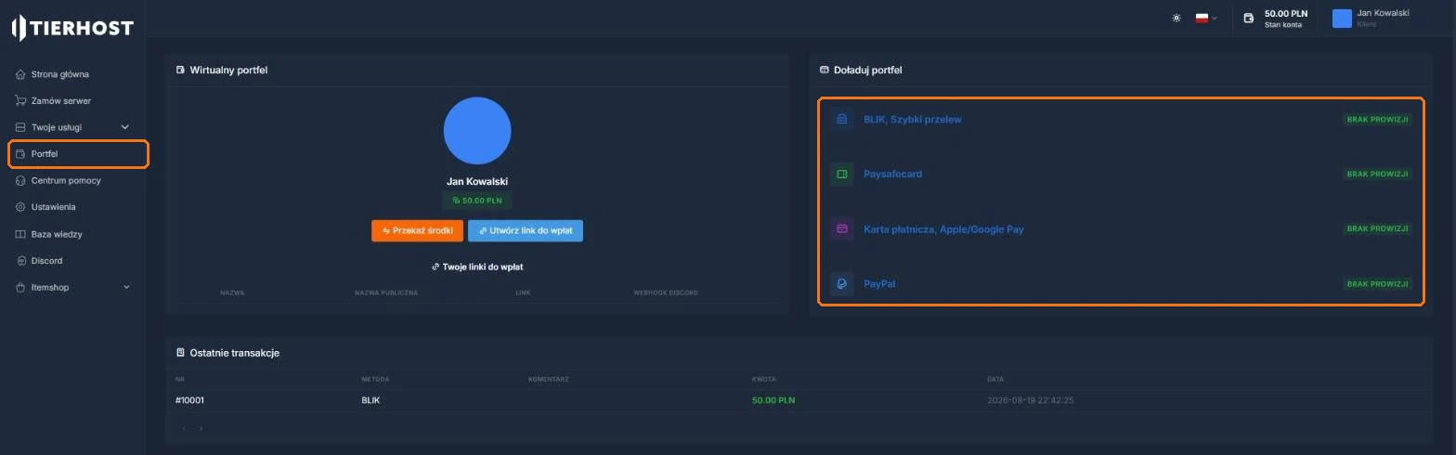Expand the Itemshop submenu chevron

coord(126,287)
